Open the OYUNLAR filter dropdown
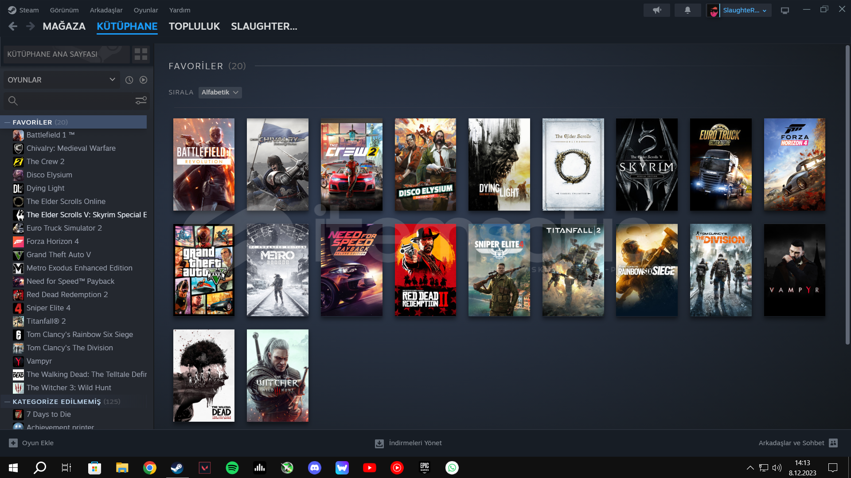 coord(62,80)
